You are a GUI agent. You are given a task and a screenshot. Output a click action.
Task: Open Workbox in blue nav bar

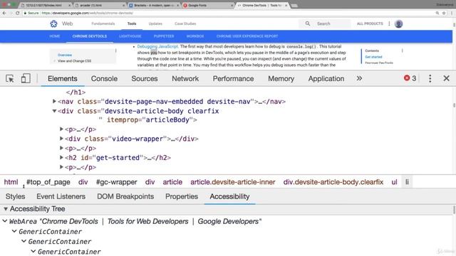coord(195,36)
